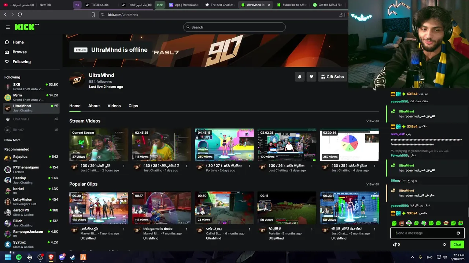469x263 pixels.
Task: Open the emoji picker in message box
Action: (x=458, y=233)
